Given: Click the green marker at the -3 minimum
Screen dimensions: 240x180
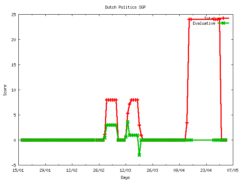Looking at the screenshot, I should pyautogui.click(x=139, y=155).
